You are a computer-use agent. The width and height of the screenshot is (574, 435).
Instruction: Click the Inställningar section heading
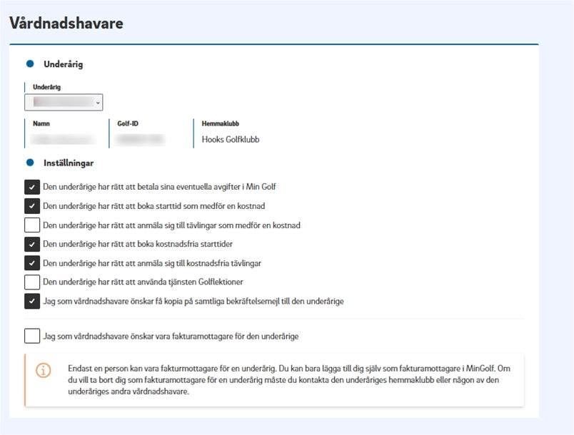(x=69, y=163)
